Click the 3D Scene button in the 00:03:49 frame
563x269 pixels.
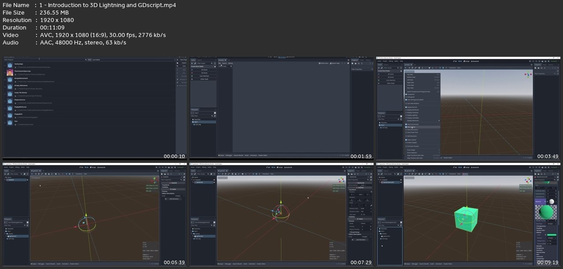point(391,77)
